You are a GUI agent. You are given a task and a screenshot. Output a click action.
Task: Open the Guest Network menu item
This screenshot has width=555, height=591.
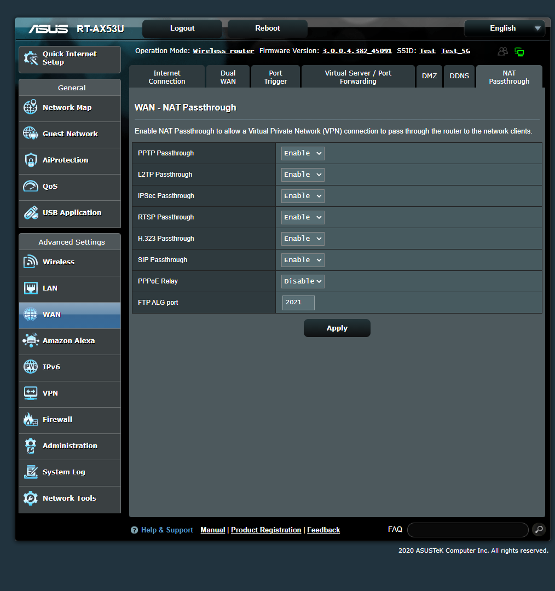click(x=70, y=135)
